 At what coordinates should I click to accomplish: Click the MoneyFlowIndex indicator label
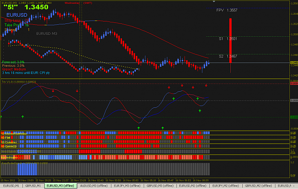click(x=14, y=134)
